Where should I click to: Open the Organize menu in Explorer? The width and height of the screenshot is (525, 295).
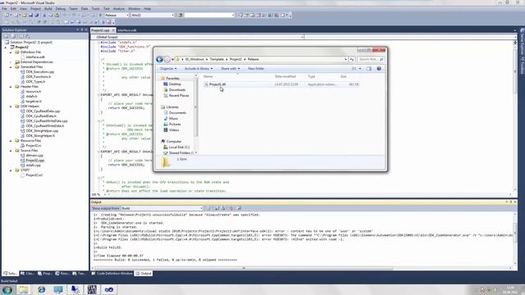168,69
